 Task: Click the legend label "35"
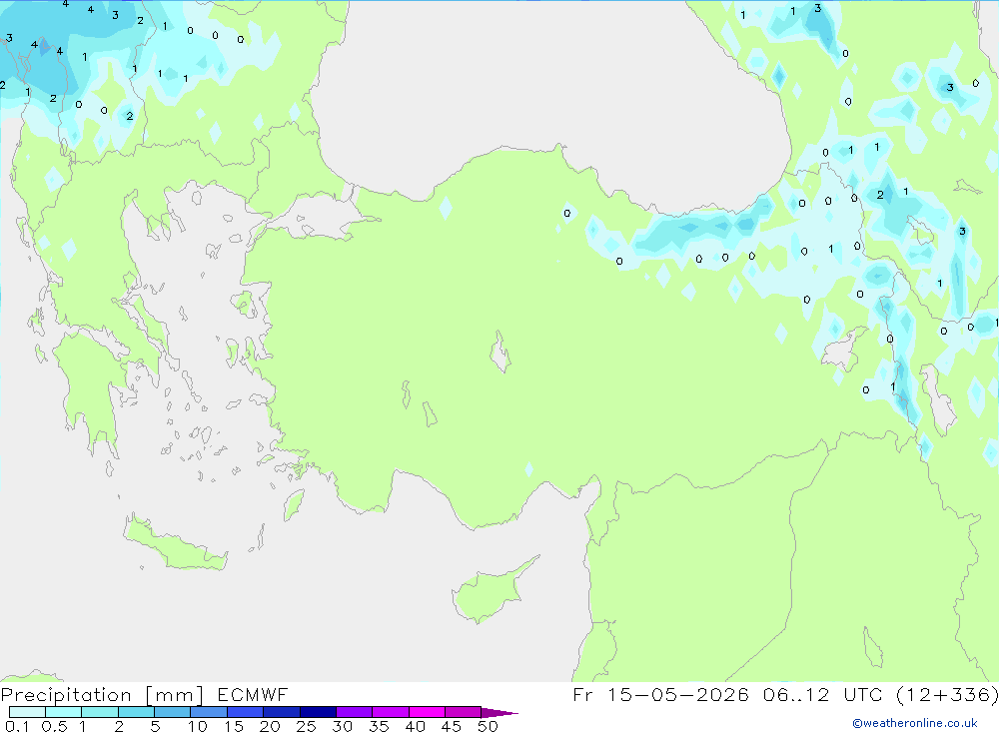[379, 726]
